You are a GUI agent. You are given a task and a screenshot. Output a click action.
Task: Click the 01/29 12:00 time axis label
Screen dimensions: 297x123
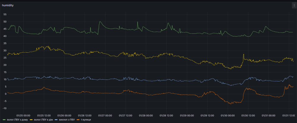(x=207, y=115)
